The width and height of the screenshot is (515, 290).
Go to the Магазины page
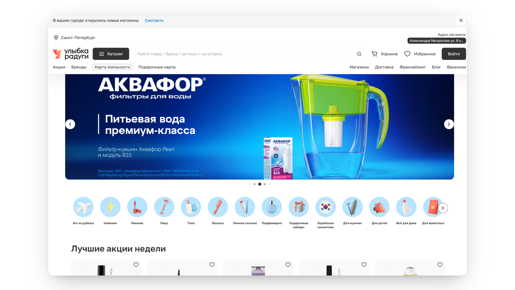coord(359,67)
